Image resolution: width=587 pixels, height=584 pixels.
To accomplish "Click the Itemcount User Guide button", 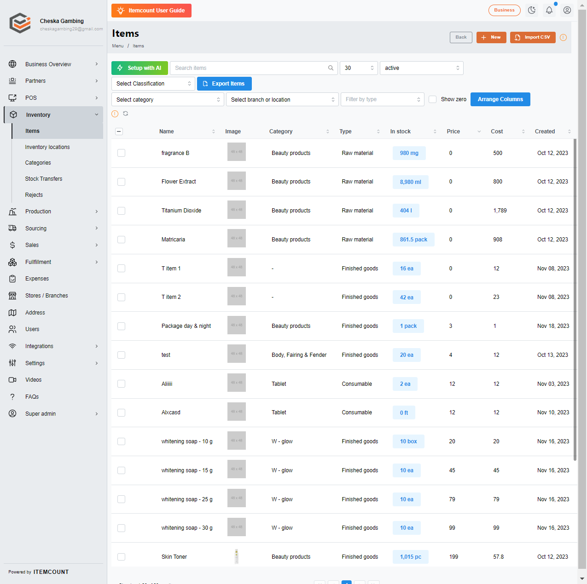I will click(x=151, y=11).
